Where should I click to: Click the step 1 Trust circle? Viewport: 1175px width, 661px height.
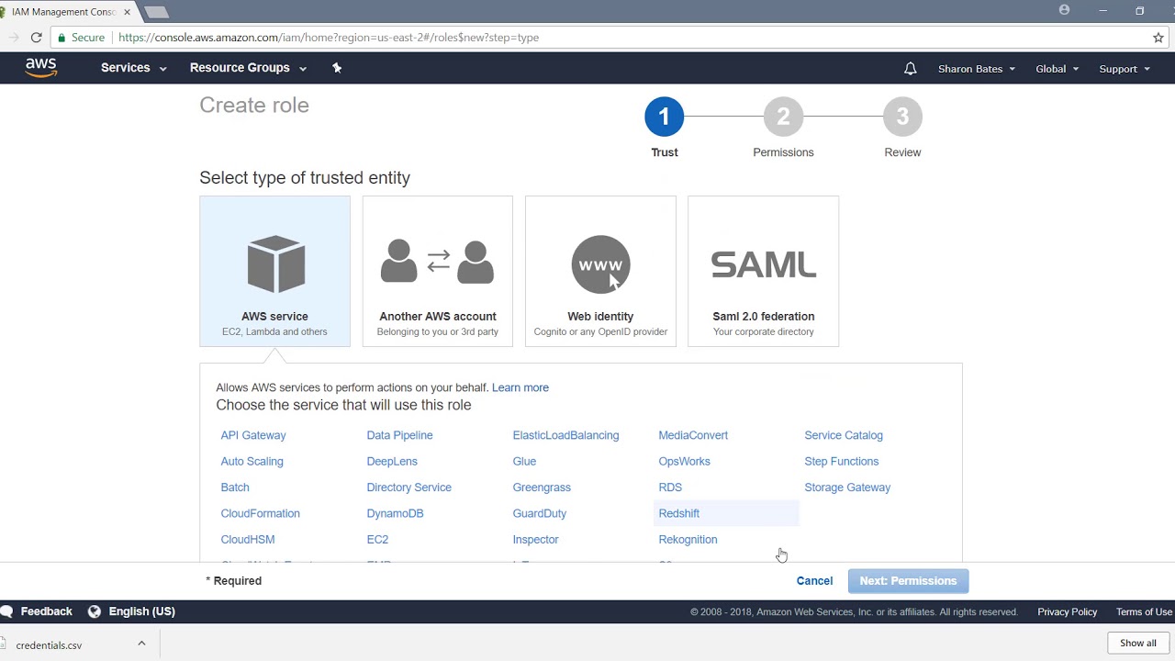tap(664, 117)
